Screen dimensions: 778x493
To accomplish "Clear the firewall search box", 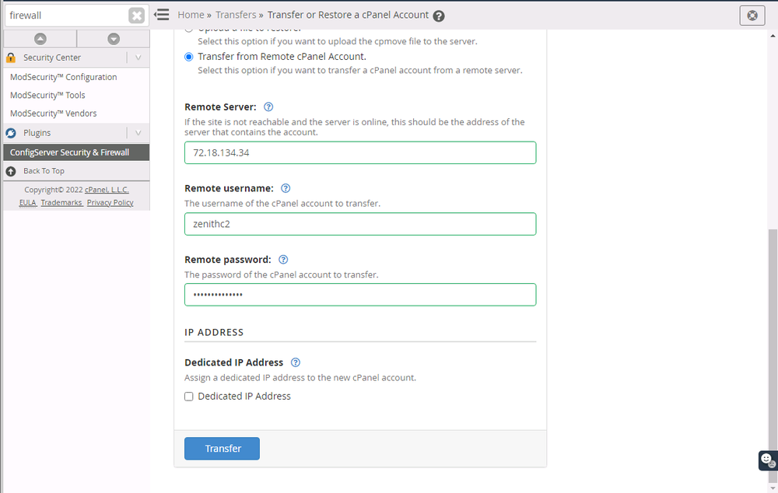I will point(136,16).
